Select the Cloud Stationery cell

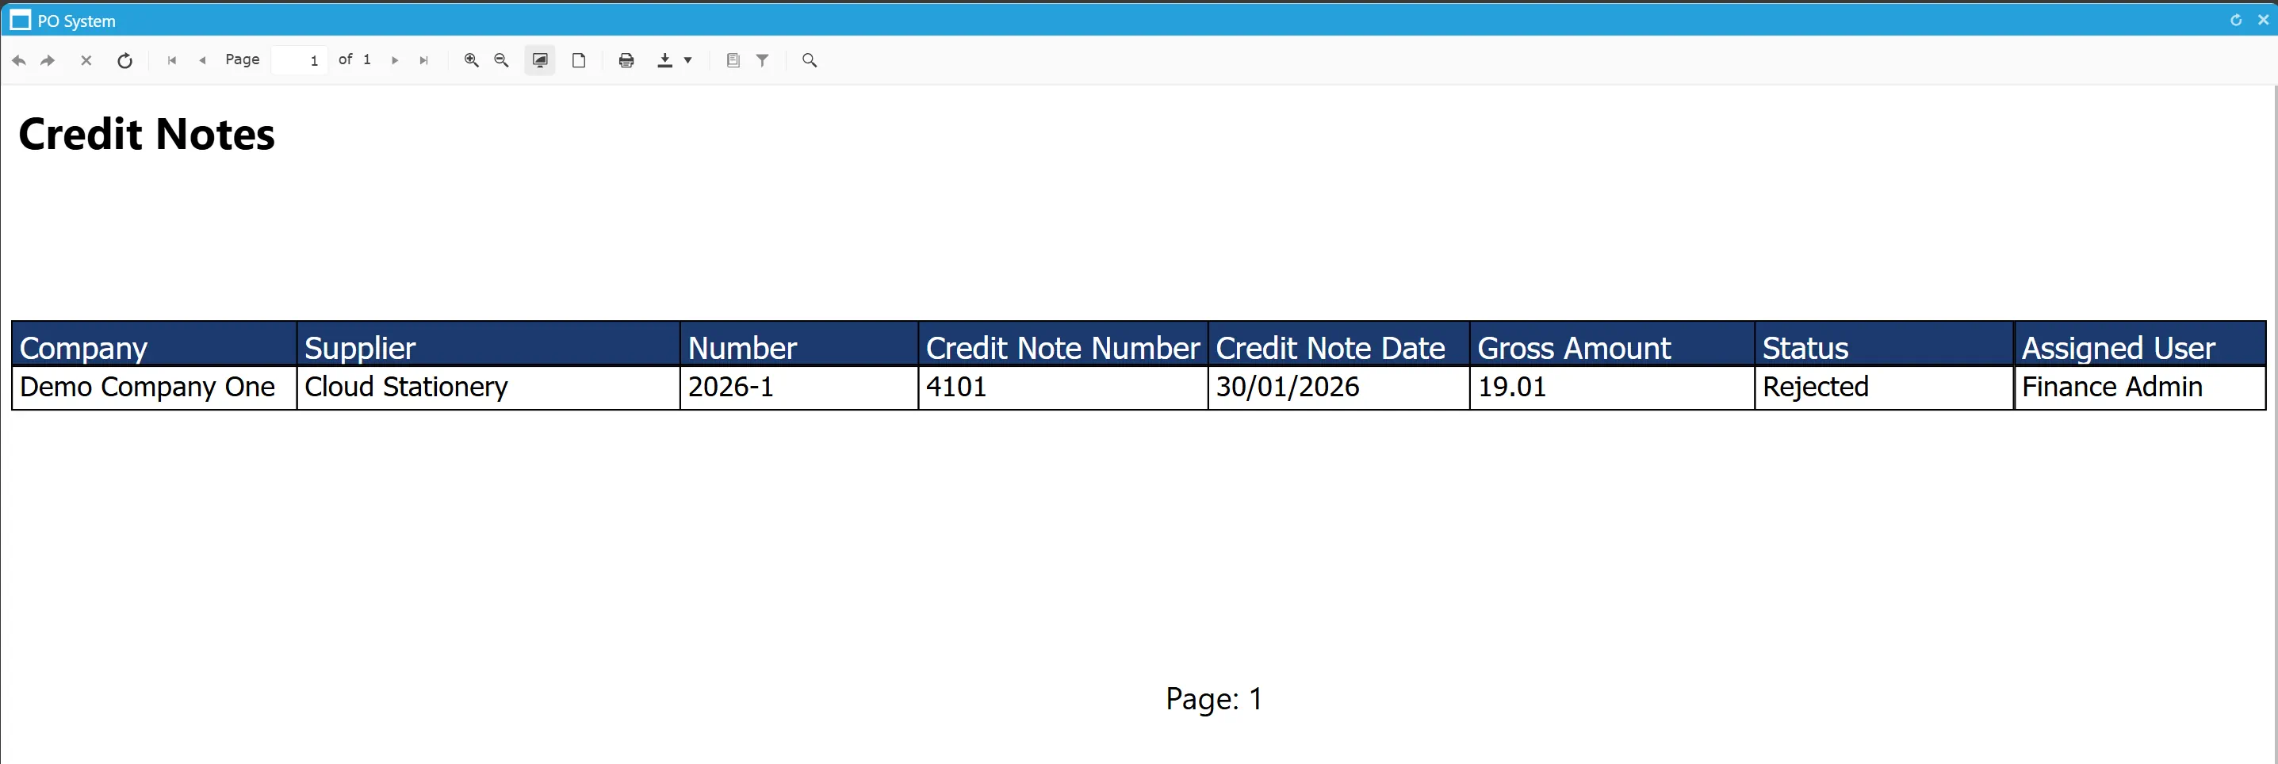coord(488,388)
